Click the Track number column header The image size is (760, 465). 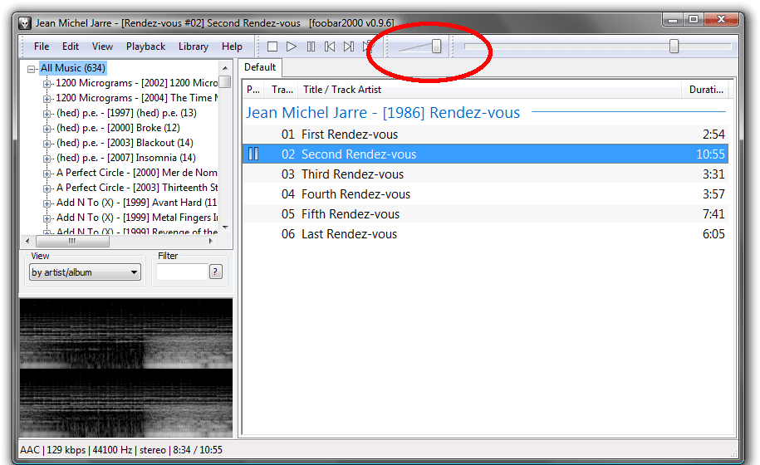point(282,90)
